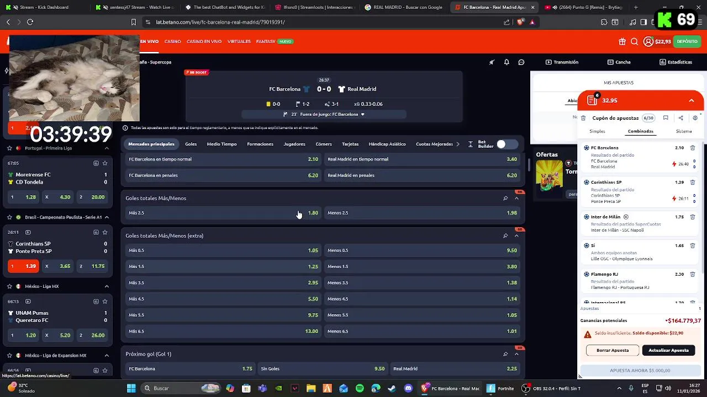Save the betslip with the bookmark icon
This screenshot has height=397, width=707.
click(x=666, y=118)
